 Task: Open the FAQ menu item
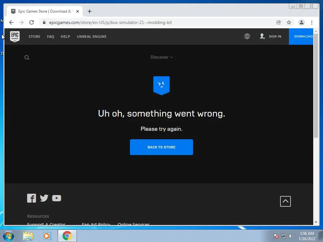pyautogui.click(x=50, y=37)
